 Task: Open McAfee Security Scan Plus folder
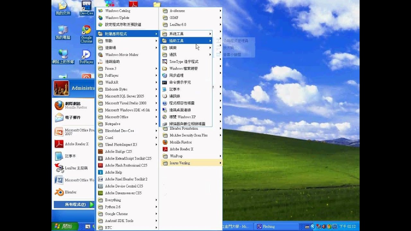[191, 135]
